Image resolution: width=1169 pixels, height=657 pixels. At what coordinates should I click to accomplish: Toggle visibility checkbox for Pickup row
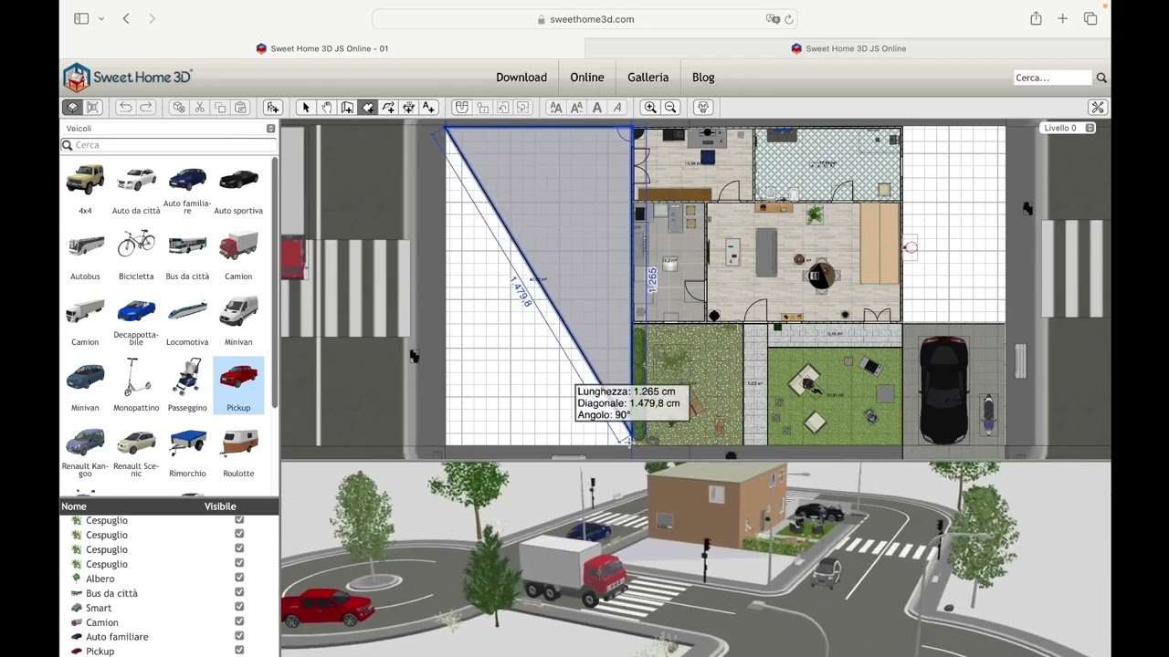pos(239,650)
